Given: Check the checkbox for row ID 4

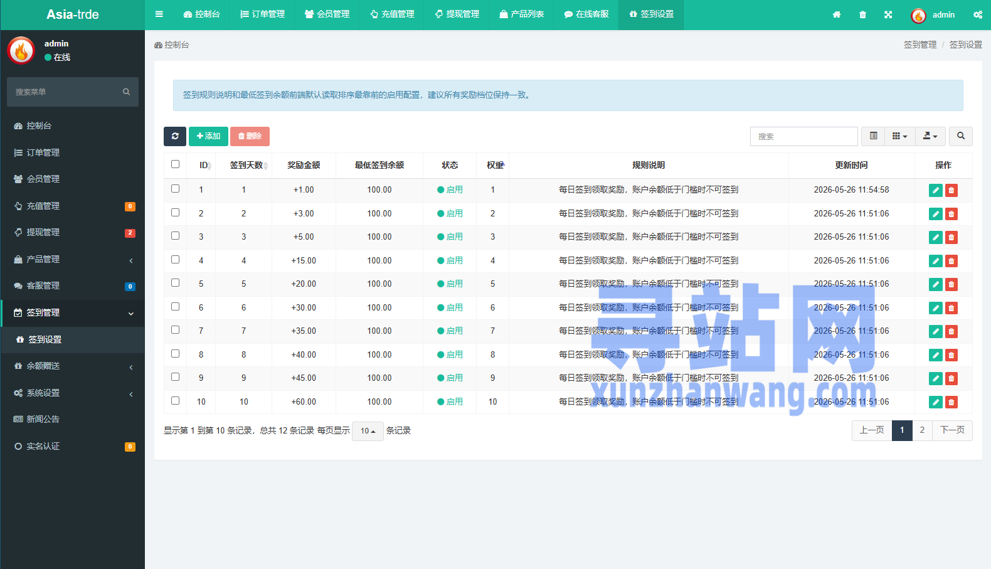Looking at the screenshot, I should (x=175, y=260).
